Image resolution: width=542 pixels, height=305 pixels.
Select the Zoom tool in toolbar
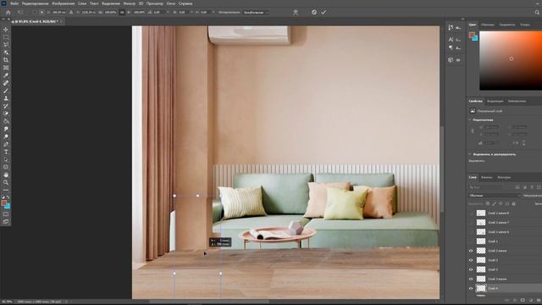click(6, 182)
